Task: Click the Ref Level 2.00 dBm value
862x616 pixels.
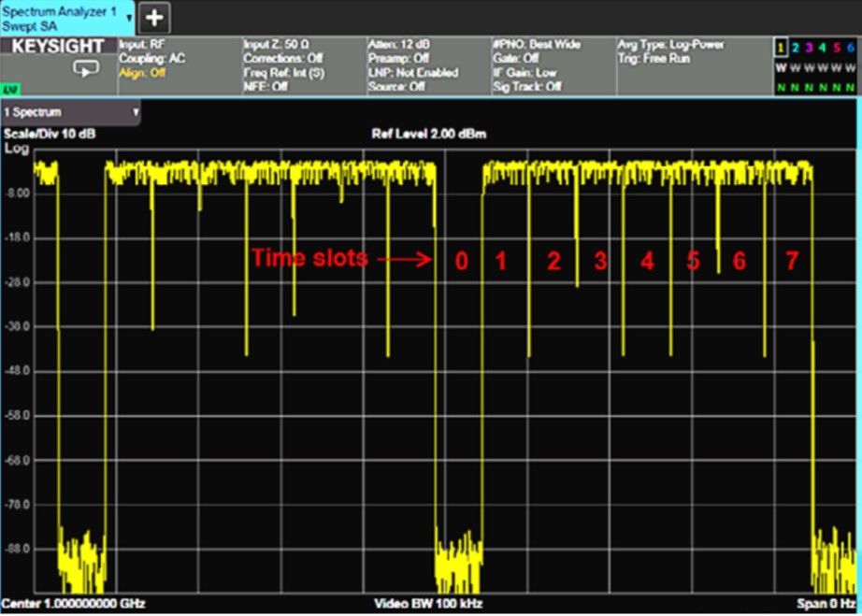Action: pos(428,134)
